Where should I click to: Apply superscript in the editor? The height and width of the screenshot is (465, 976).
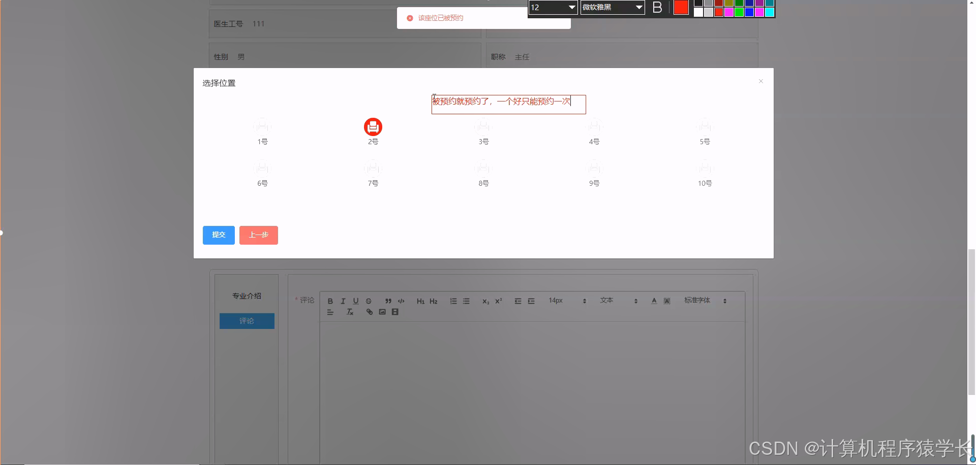499,301
